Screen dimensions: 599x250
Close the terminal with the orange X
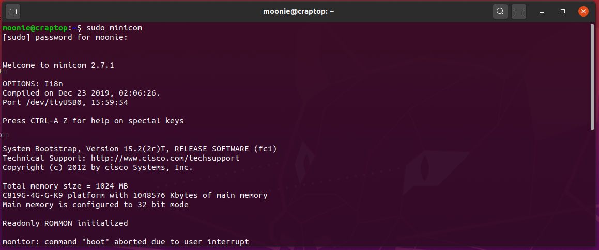[583, 11]
